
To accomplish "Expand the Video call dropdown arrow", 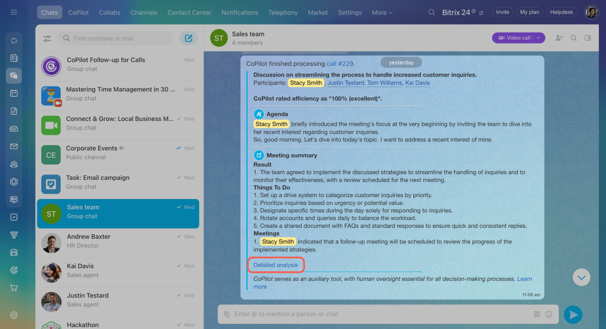I will pos(539,38).
